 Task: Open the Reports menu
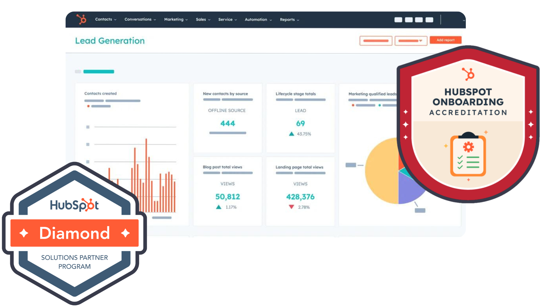point(289,20)
